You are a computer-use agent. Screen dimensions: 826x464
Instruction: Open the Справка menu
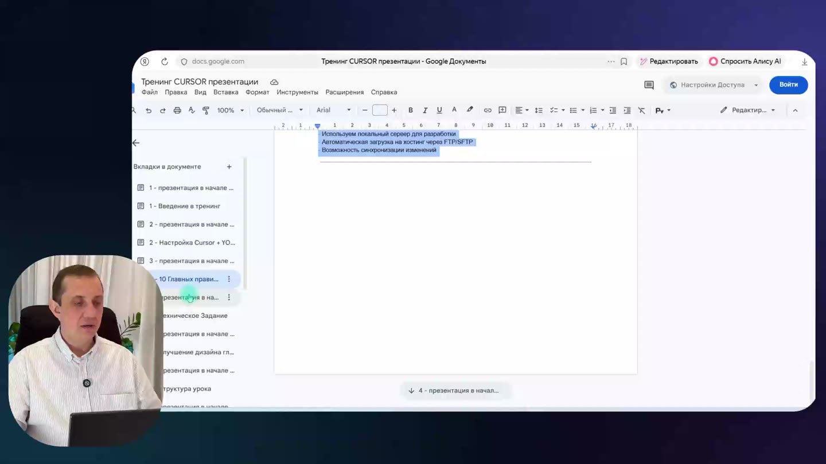[x=384, y=92]
